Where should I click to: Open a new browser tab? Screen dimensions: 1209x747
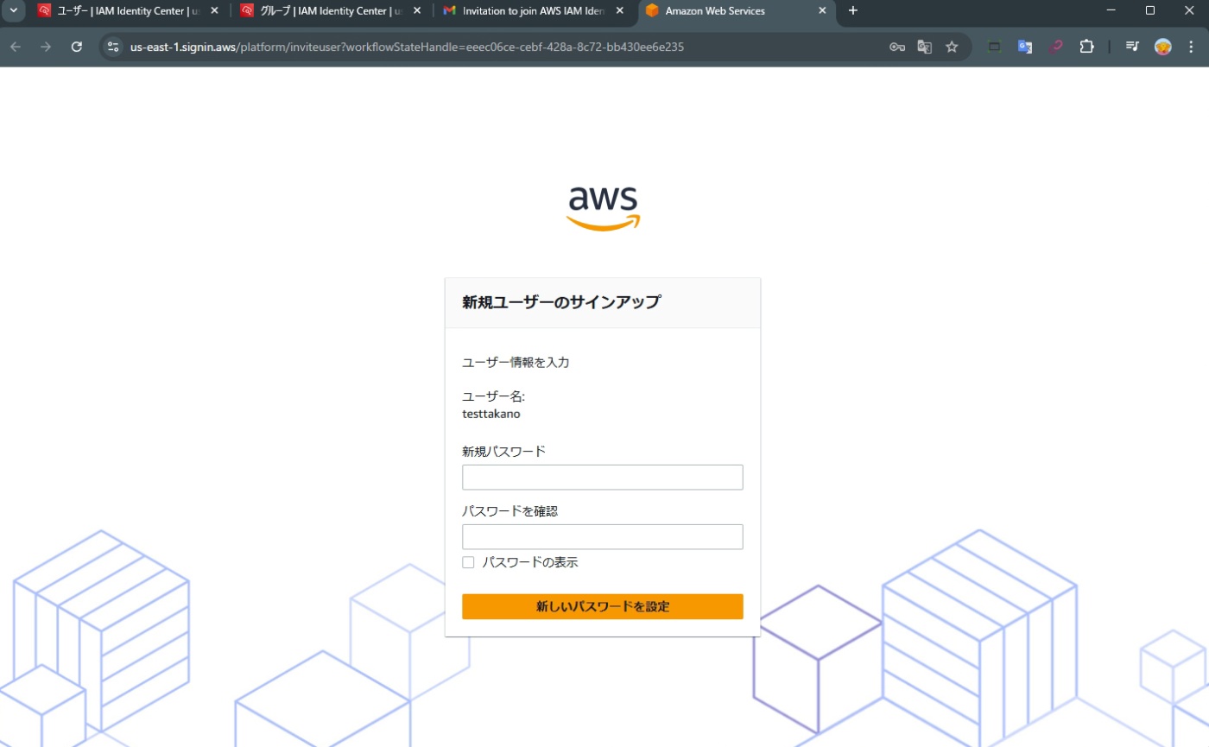click(x=853, y=11)
